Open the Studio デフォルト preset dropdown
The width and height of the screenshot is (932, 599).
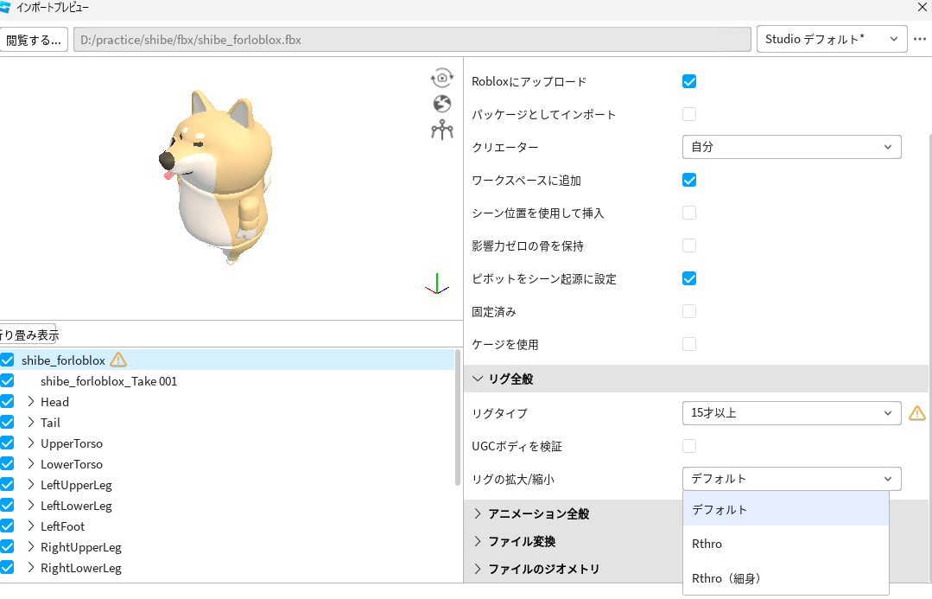(x=832, y=39)
